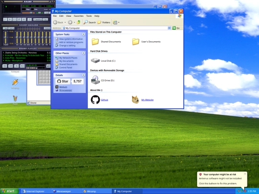
Task: Click the Up folder icon
Action: pos(79,22)
